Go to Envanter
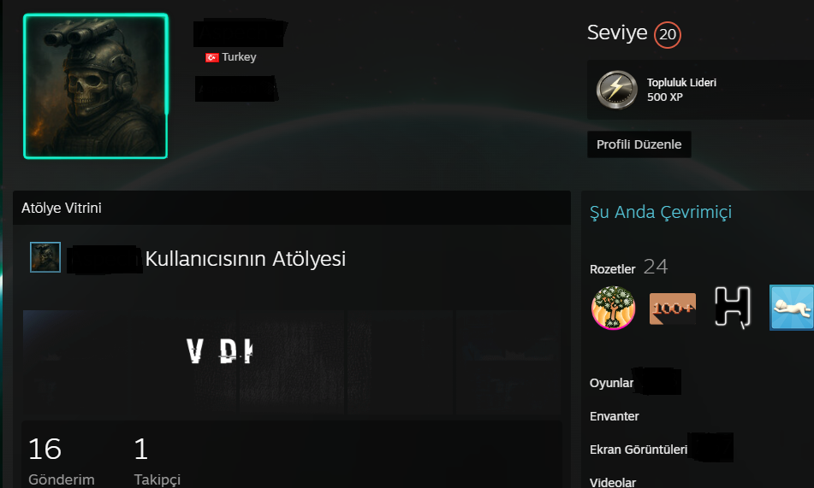Image resolution: width=814 pixels, height=488 pixels. coord(614,416)
